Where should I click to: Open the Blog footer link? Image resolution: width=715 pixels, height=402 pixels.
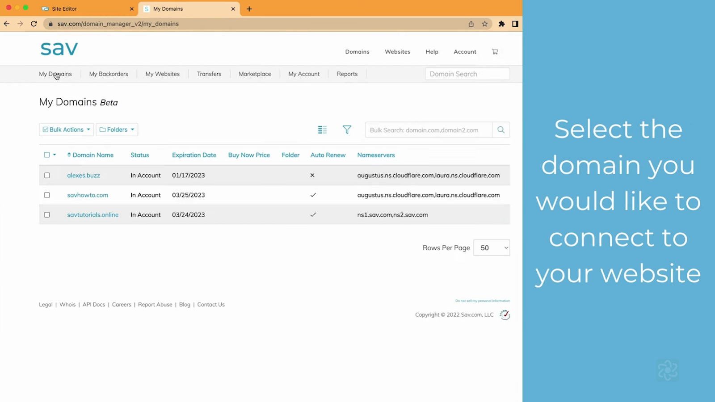point(185,305)
